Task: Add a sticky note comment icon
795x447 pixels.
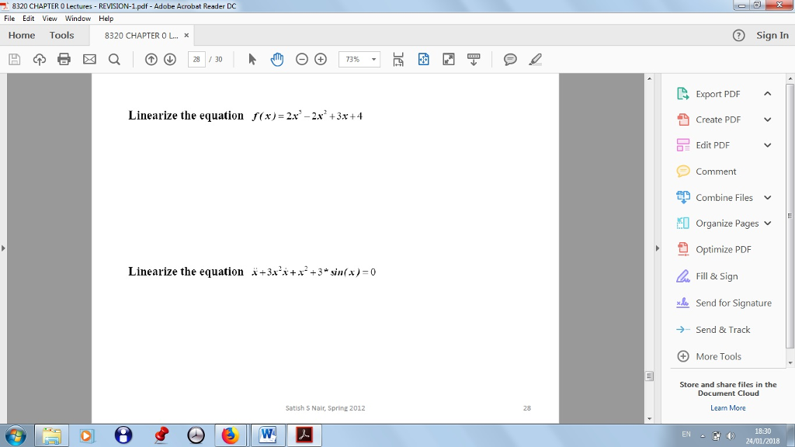Action: point(510,59)
